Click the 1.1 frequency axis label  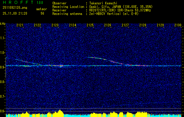click(3, 38)
